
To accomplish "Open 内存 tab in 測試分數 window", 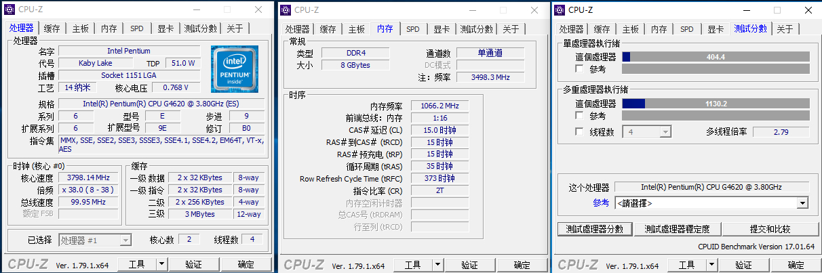I will (659, 29).
